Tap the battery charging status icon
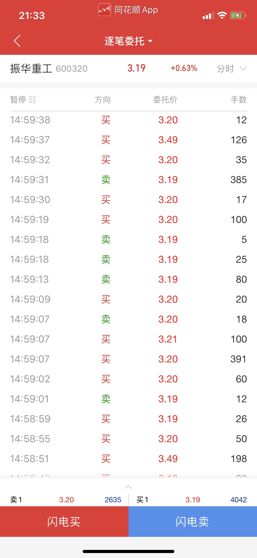257x558 pixels. [238, 15]
